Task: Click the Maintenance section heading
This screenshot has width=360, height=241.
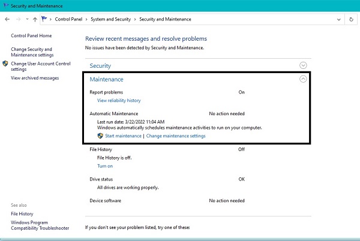Action: point(106,79)
